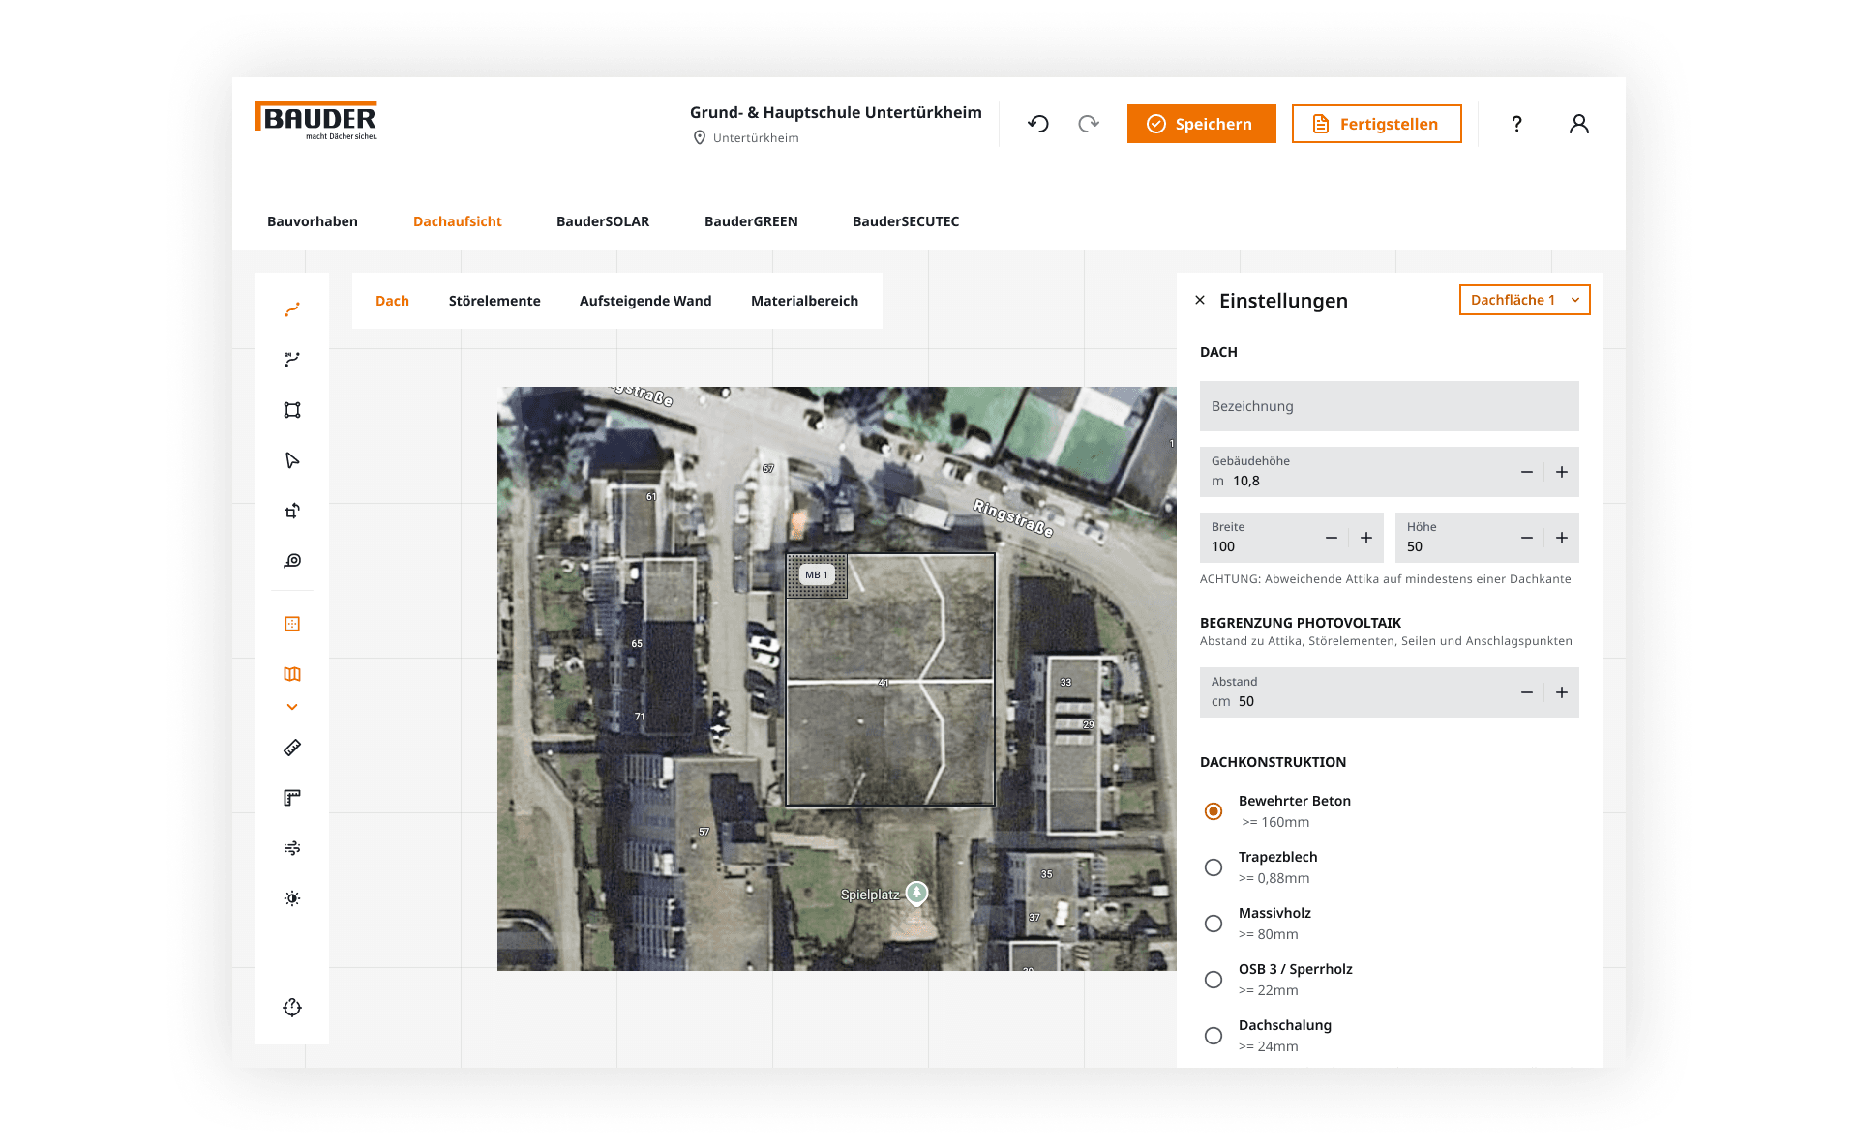Click the Spielplatz marker on map
Screen dimensions: 1858x1145
tap(916, 893)
